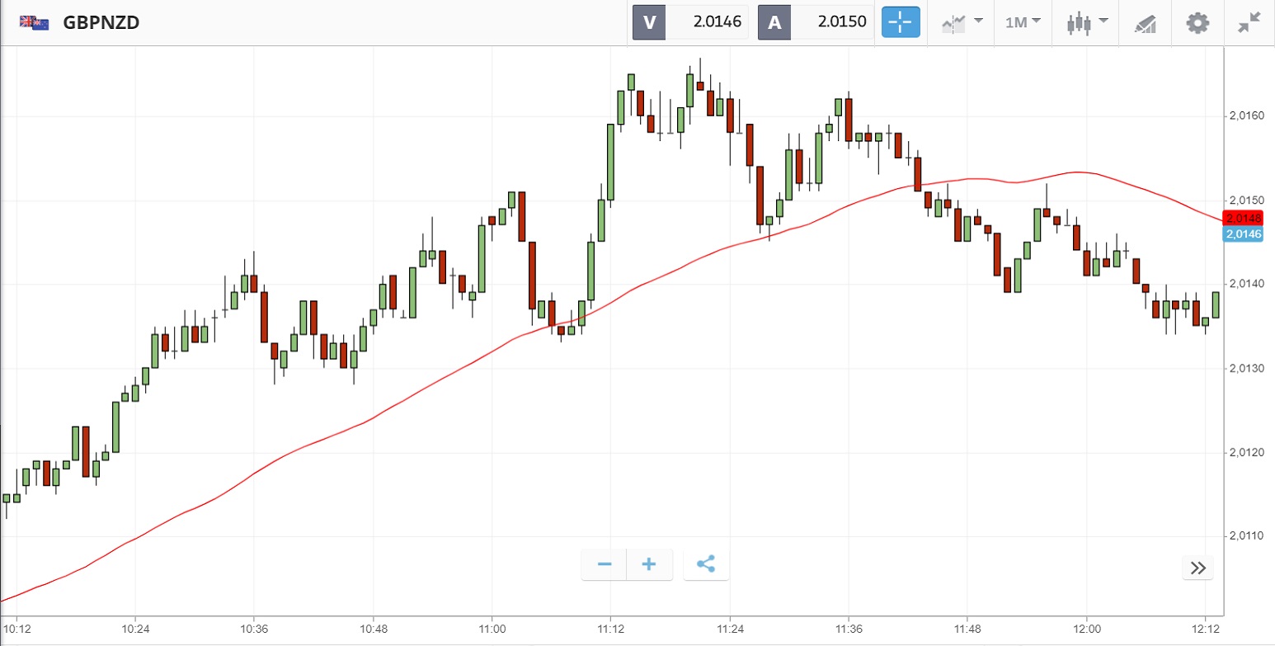Click the red 2.0148 moving average price tag
Screen dimensions: 1275x646
tap(1244, 219)
